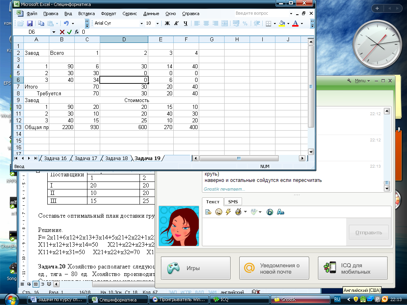Click the Copy icon in Excel toolbar
Screen dimensions: 407x305
click(41, 23)
